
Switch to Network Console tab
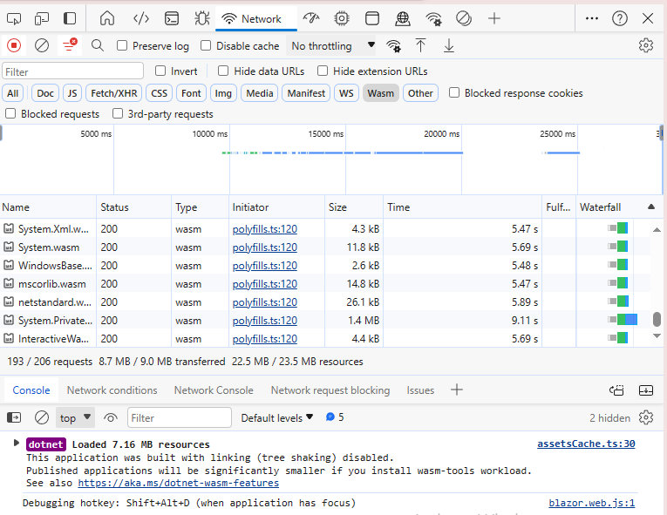click(x=214, y=390)
